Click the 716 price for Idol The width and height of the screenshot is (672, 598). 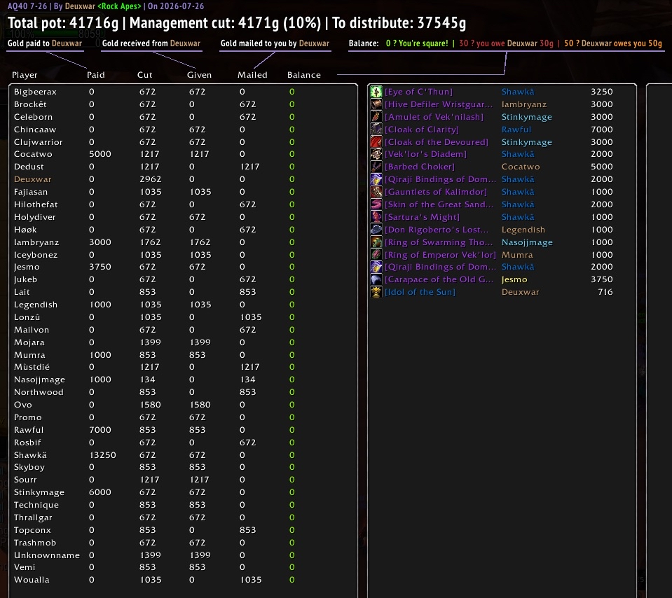click(605, 292)
